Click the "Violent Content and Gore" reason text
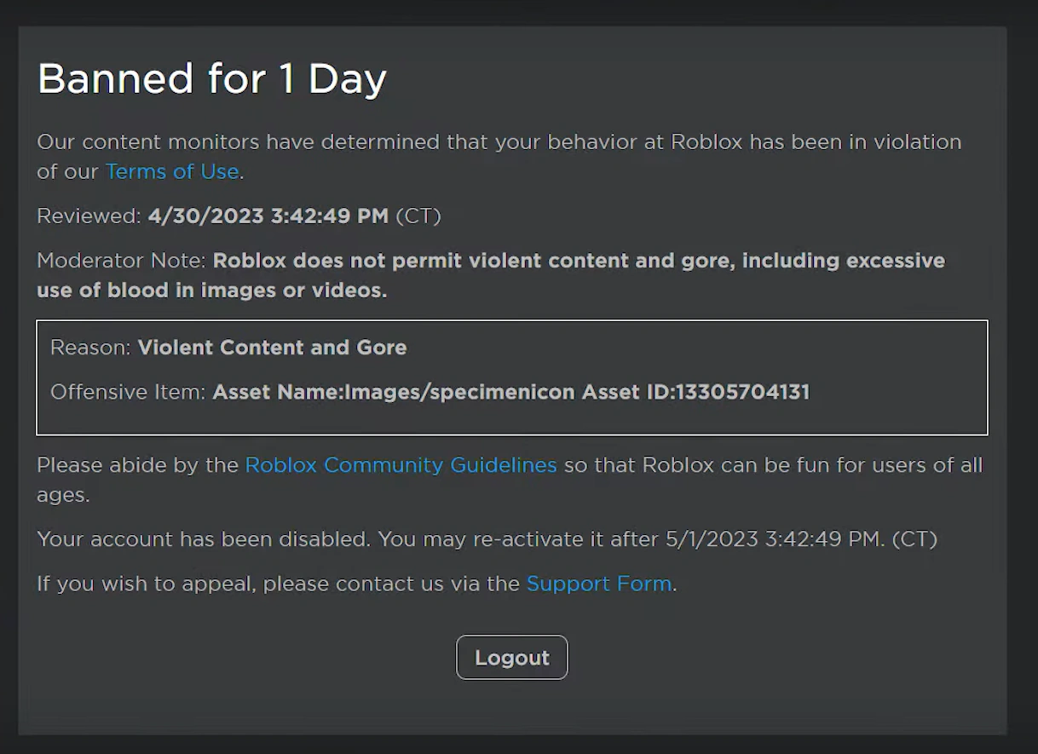The height and width of the screenshot is (754, 1038). (x=272, y=348)
